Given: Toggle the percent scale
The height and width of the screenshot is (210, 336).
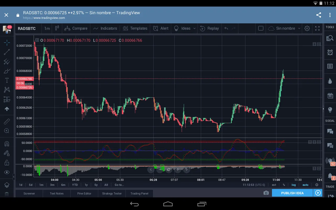Looking at the screenshot, I should click(284, 185).
